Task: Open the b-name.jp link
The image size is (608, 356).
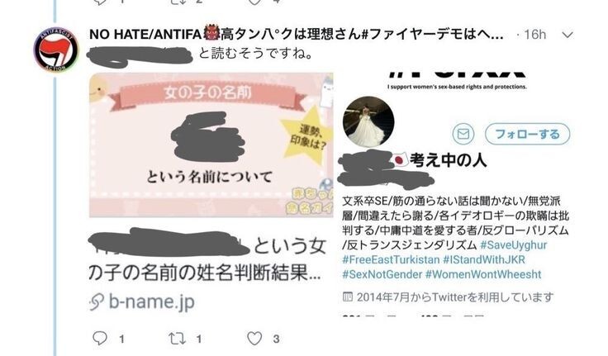Action: click(152, 301)
